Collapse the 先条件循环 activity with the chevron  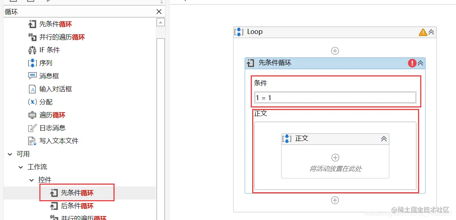coord(421,63)
